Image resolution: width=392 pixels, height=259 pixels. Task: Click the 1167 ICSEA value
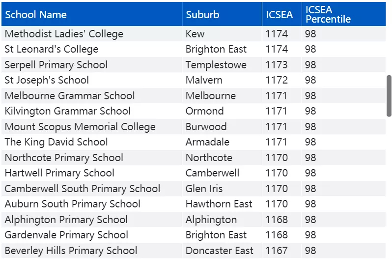[277, 251]
